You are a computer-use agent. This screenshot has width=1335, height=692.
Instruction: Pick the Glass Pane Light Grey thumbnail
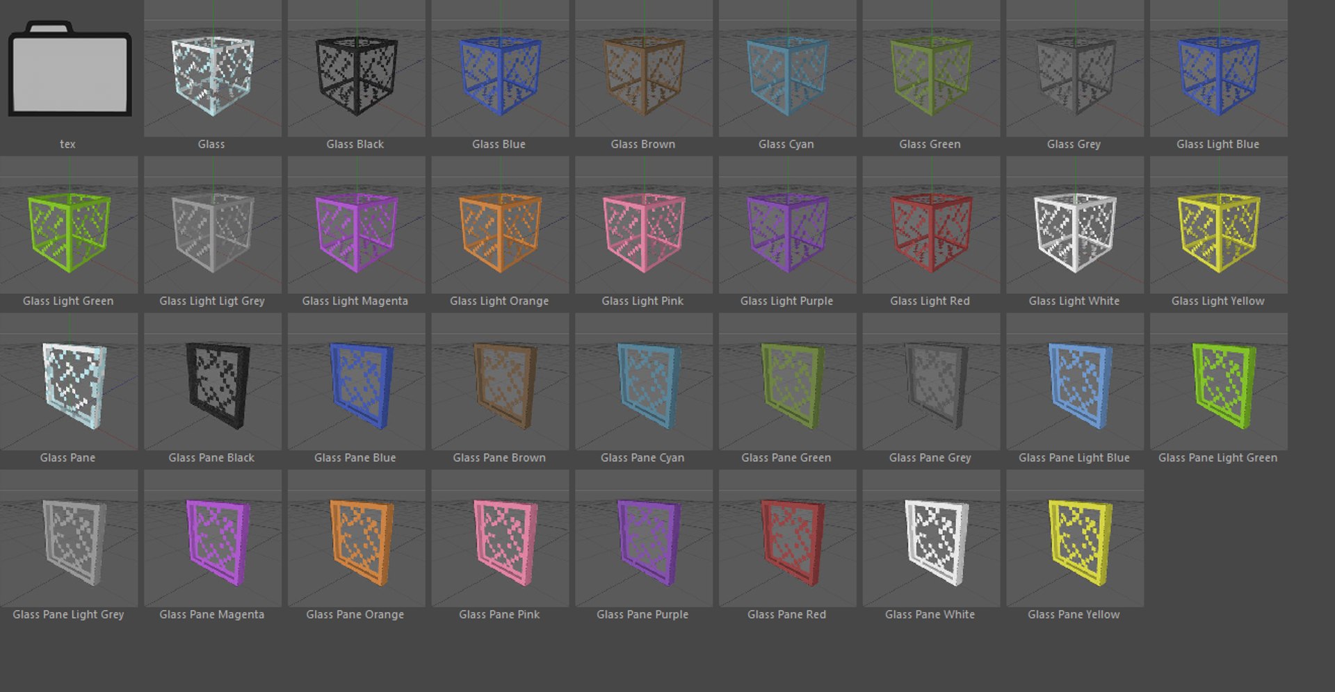[69, 538]
